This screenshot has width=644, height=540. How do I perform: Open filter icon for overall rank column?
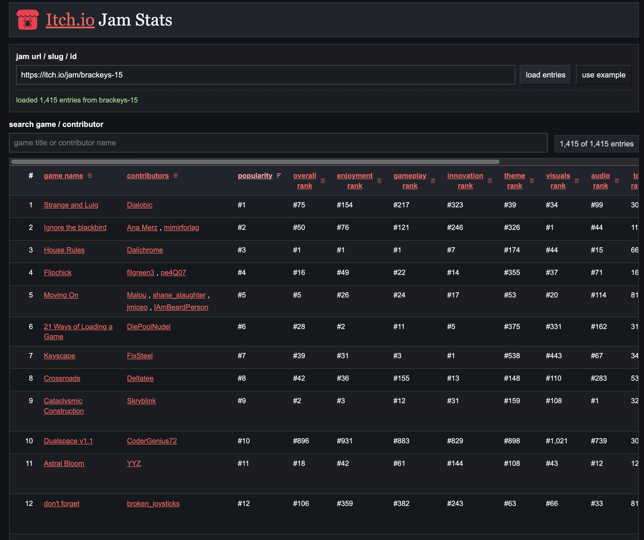(323, 181)
